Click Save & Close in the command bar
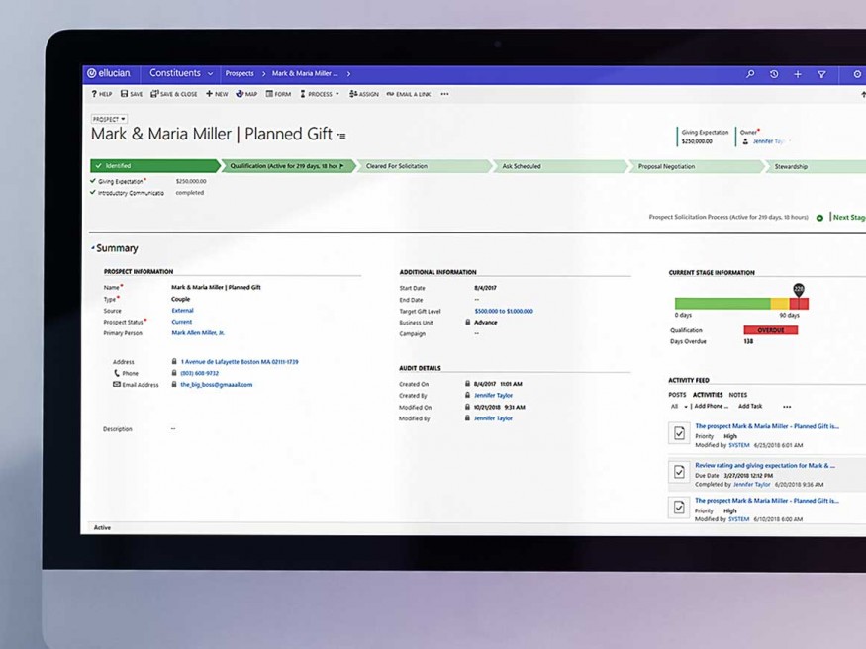This screenshot has width=866, height=649. pyautogui.click(x=173, y=94)
